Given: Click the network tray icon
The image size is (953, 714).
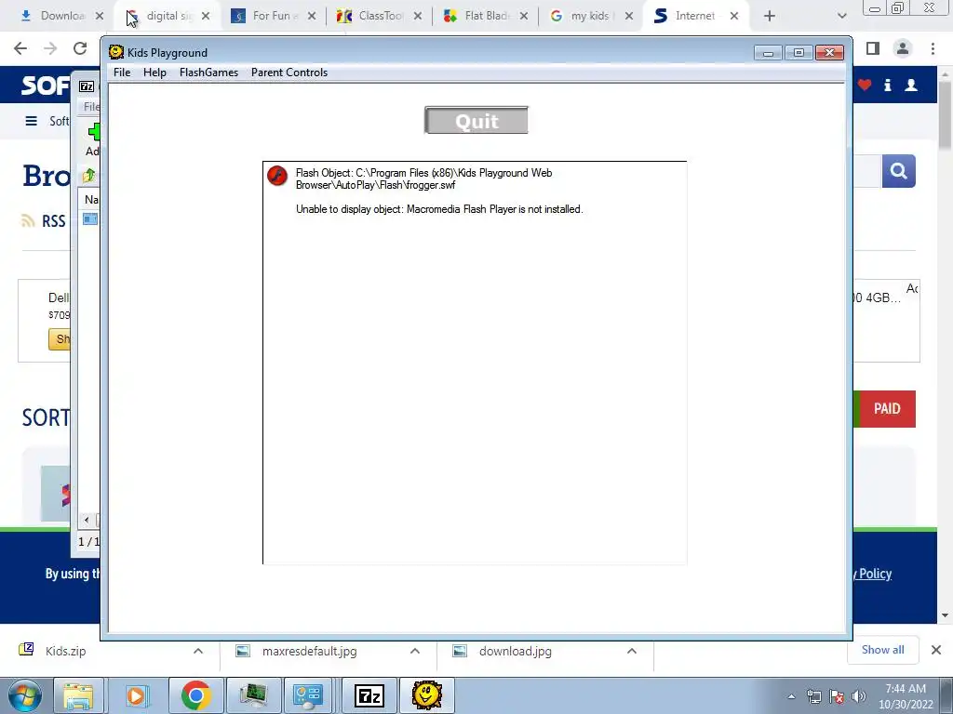Looking at the screenshot, I should (813, 696).
